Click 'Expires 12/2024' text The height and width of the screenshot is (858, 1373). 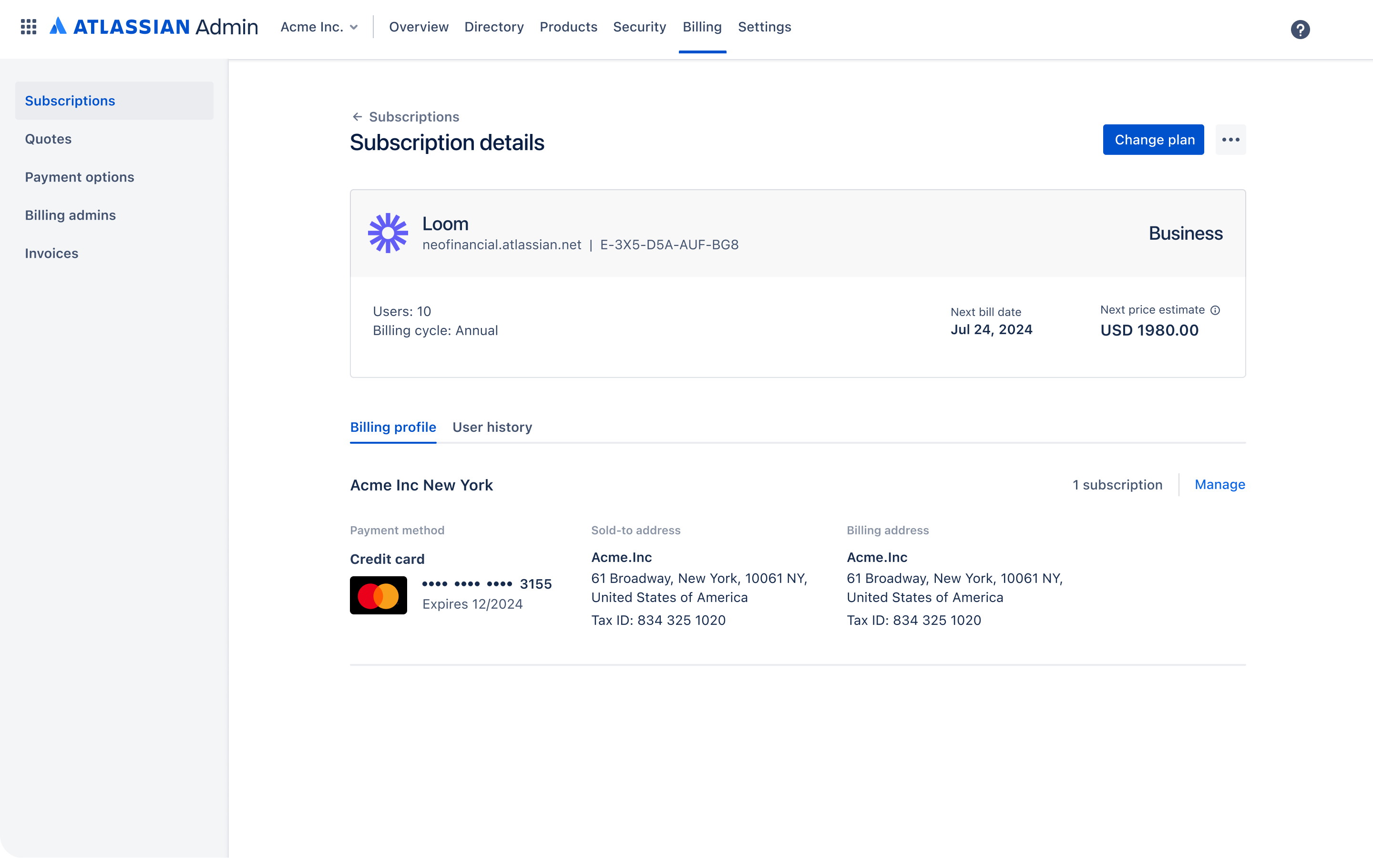[472, 604]
